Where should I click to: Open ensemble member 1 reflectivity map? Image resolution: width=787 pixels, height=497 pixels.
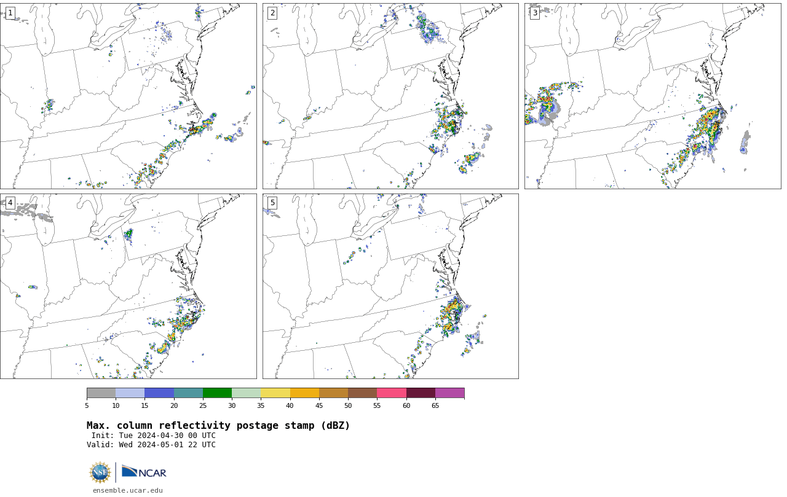click(128, 96)
